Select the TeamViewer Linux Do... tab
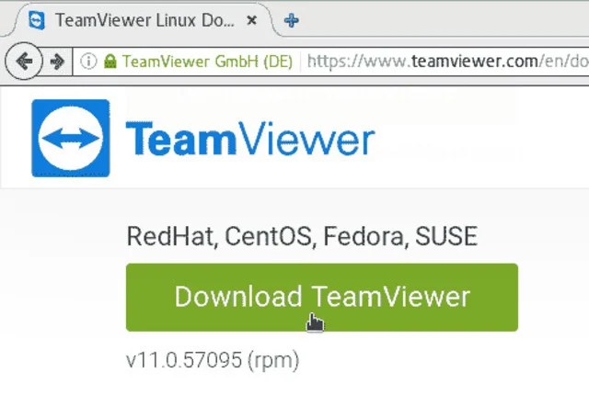Screen dimensions: 589x395 [144, 20]
